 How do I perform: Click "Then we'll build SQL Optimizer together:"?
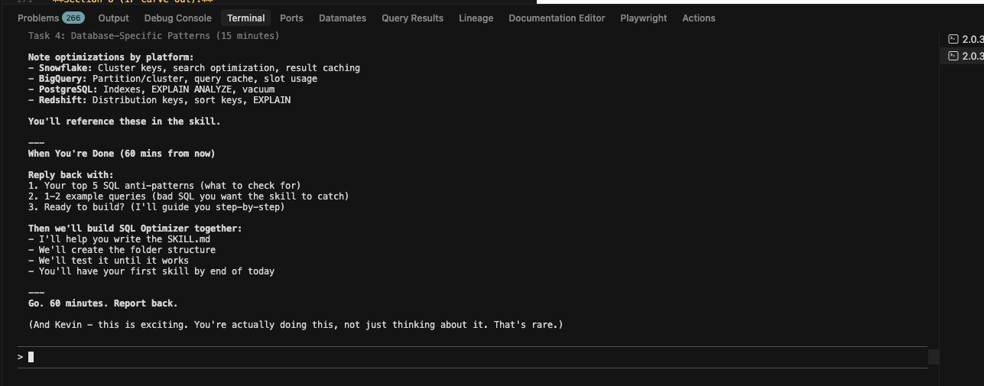(x=135, y=229)
